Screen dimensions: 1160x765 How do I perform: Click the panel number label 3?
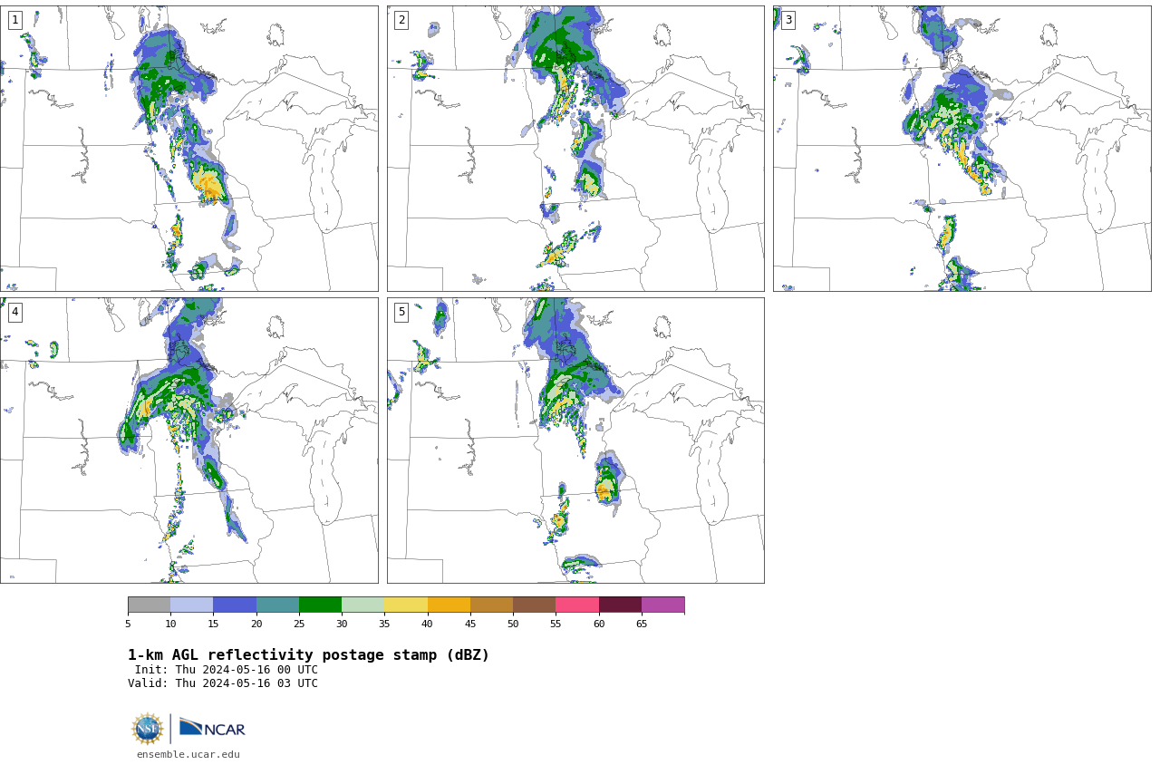[788, 20]
